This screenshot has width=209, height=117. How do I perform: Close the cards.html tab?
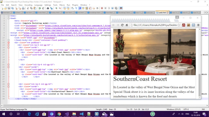point(168,13)
